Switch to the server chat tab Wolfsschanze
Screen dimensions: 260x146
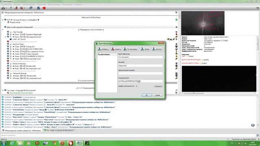[22, 131]
